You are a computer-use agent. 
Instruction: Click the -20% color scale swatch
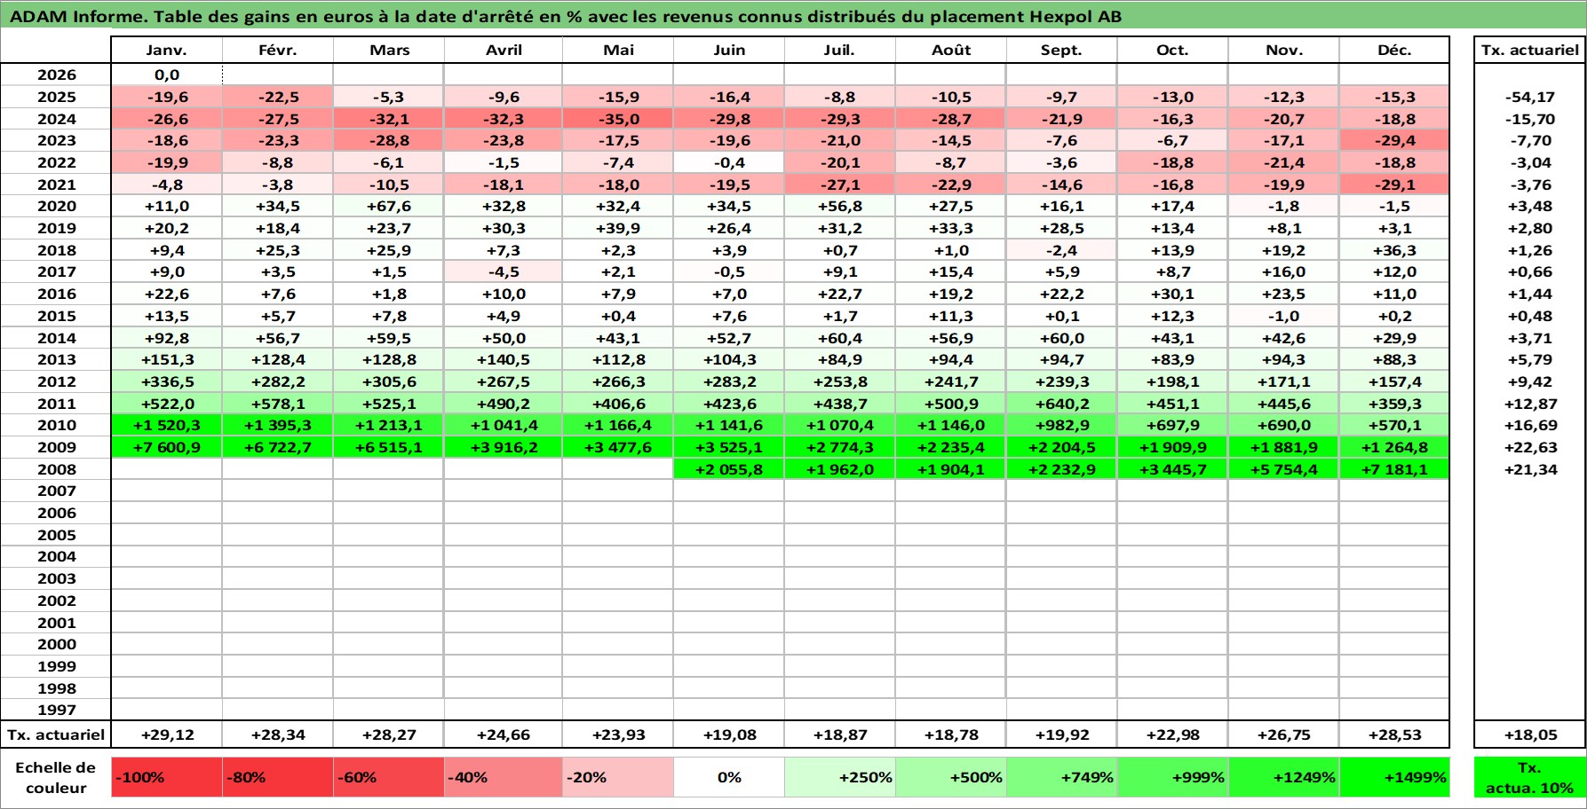618,777
